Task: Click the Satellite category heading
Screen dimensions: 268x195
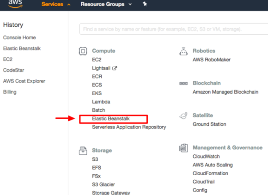Action: click(203, 116)
